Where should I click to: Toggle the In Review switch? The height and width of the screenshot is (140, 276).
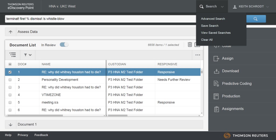click(x=64, y=45)
